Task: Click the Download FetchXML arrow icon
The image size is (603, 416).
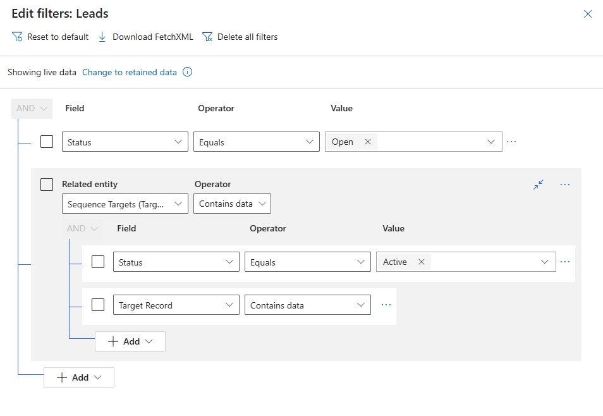Action: click(x=102, y=37)
